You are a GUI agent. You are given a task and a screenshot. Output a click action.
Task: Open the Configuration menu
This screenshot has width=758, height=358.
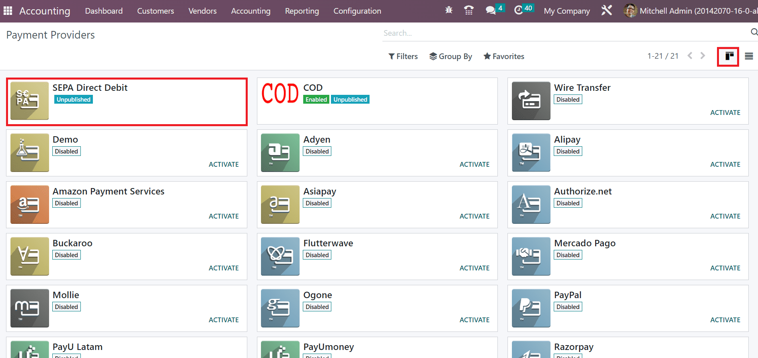coord(357,11)
